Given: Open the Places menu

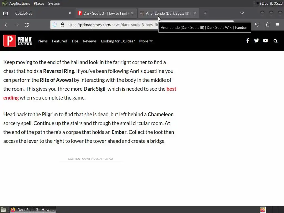Looking at the screenshot, I should tap(39, 3).
